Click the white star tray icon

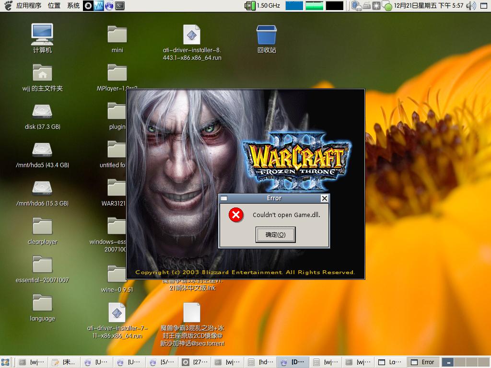pos(376,6)
